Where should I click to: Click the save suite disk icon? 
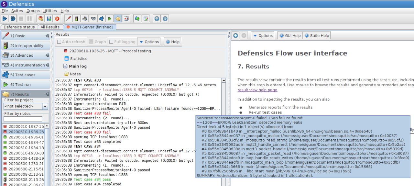tap(49, 19)
